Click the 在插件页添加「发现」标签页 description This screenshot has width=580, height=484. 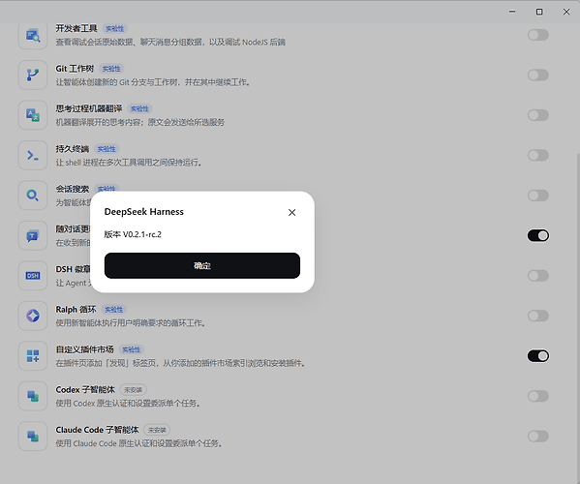point(180,363)
